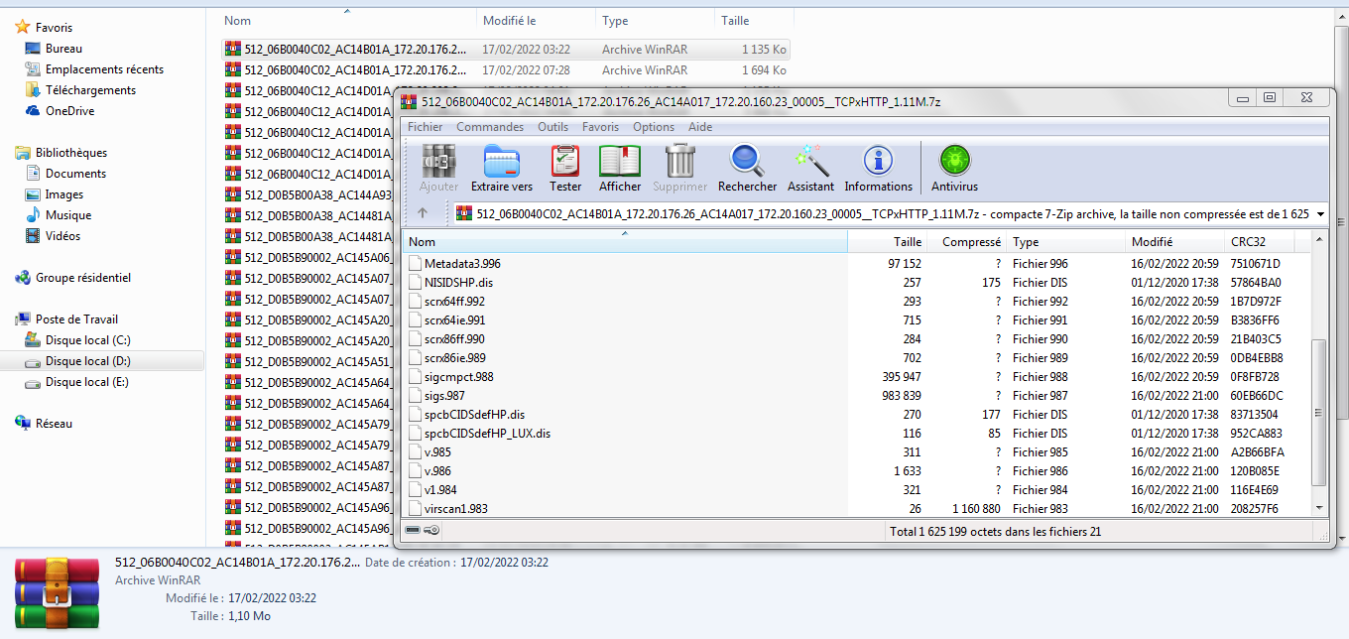Go up one folder level arrow
Screen dimensions: 1349x639
click(x=423, y=213)
